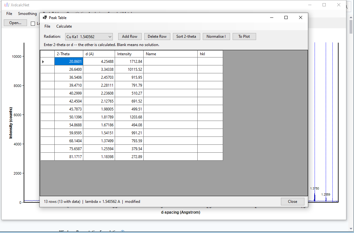
Task: Select 2-Theta cell 26.6400
Action: click(69, 69)
